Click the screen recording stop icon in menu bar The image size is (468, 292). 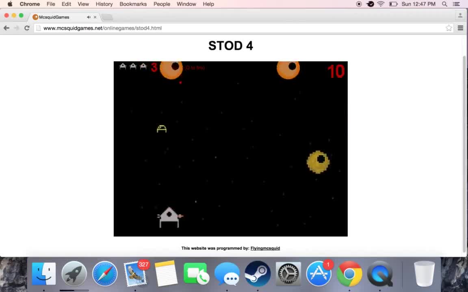click(x=359, y=4)
